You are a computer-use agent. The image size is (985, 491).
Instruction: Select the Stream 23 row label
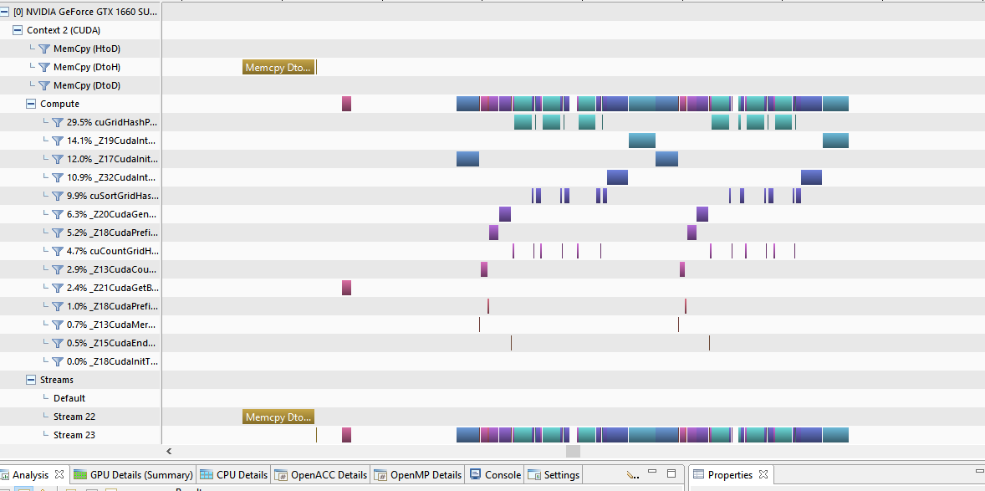pos(74,435)
